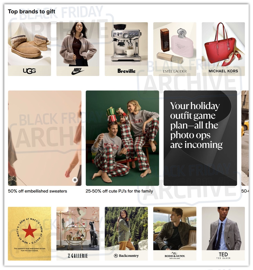Viewport: 253px width, 270px height.
Task: Click the Michael Kors red tote image
Action: point(223,44)
